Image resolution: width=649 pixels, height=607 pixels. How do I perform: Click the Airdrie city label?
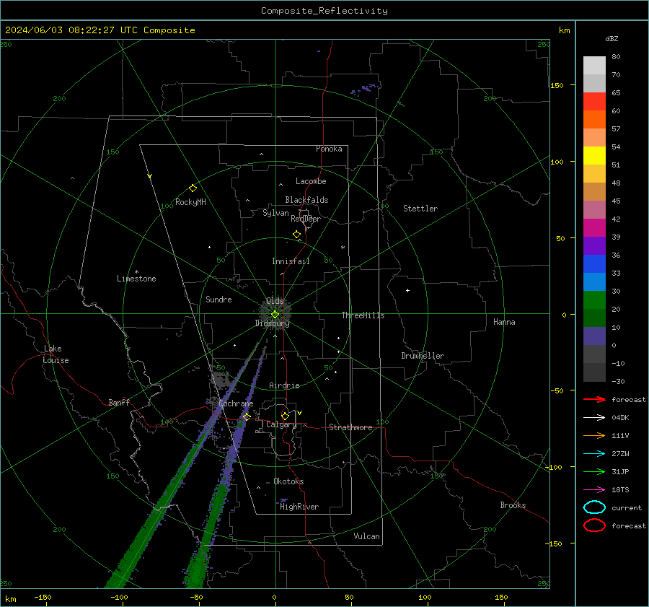(284, 385)
